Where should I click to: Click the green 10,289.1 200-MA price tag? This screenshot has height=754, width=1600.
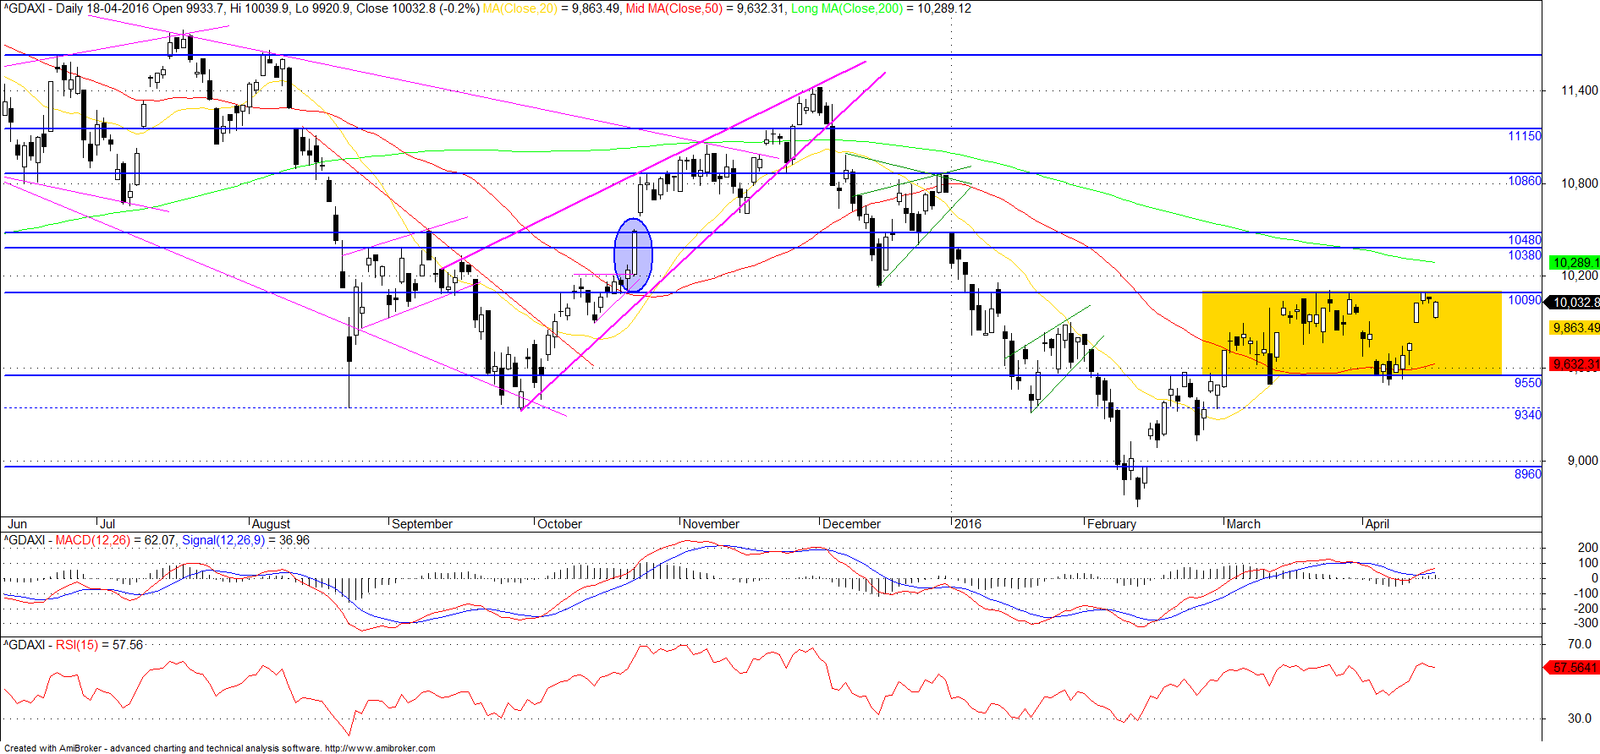pyautogui.click(x=1575, y=263)
